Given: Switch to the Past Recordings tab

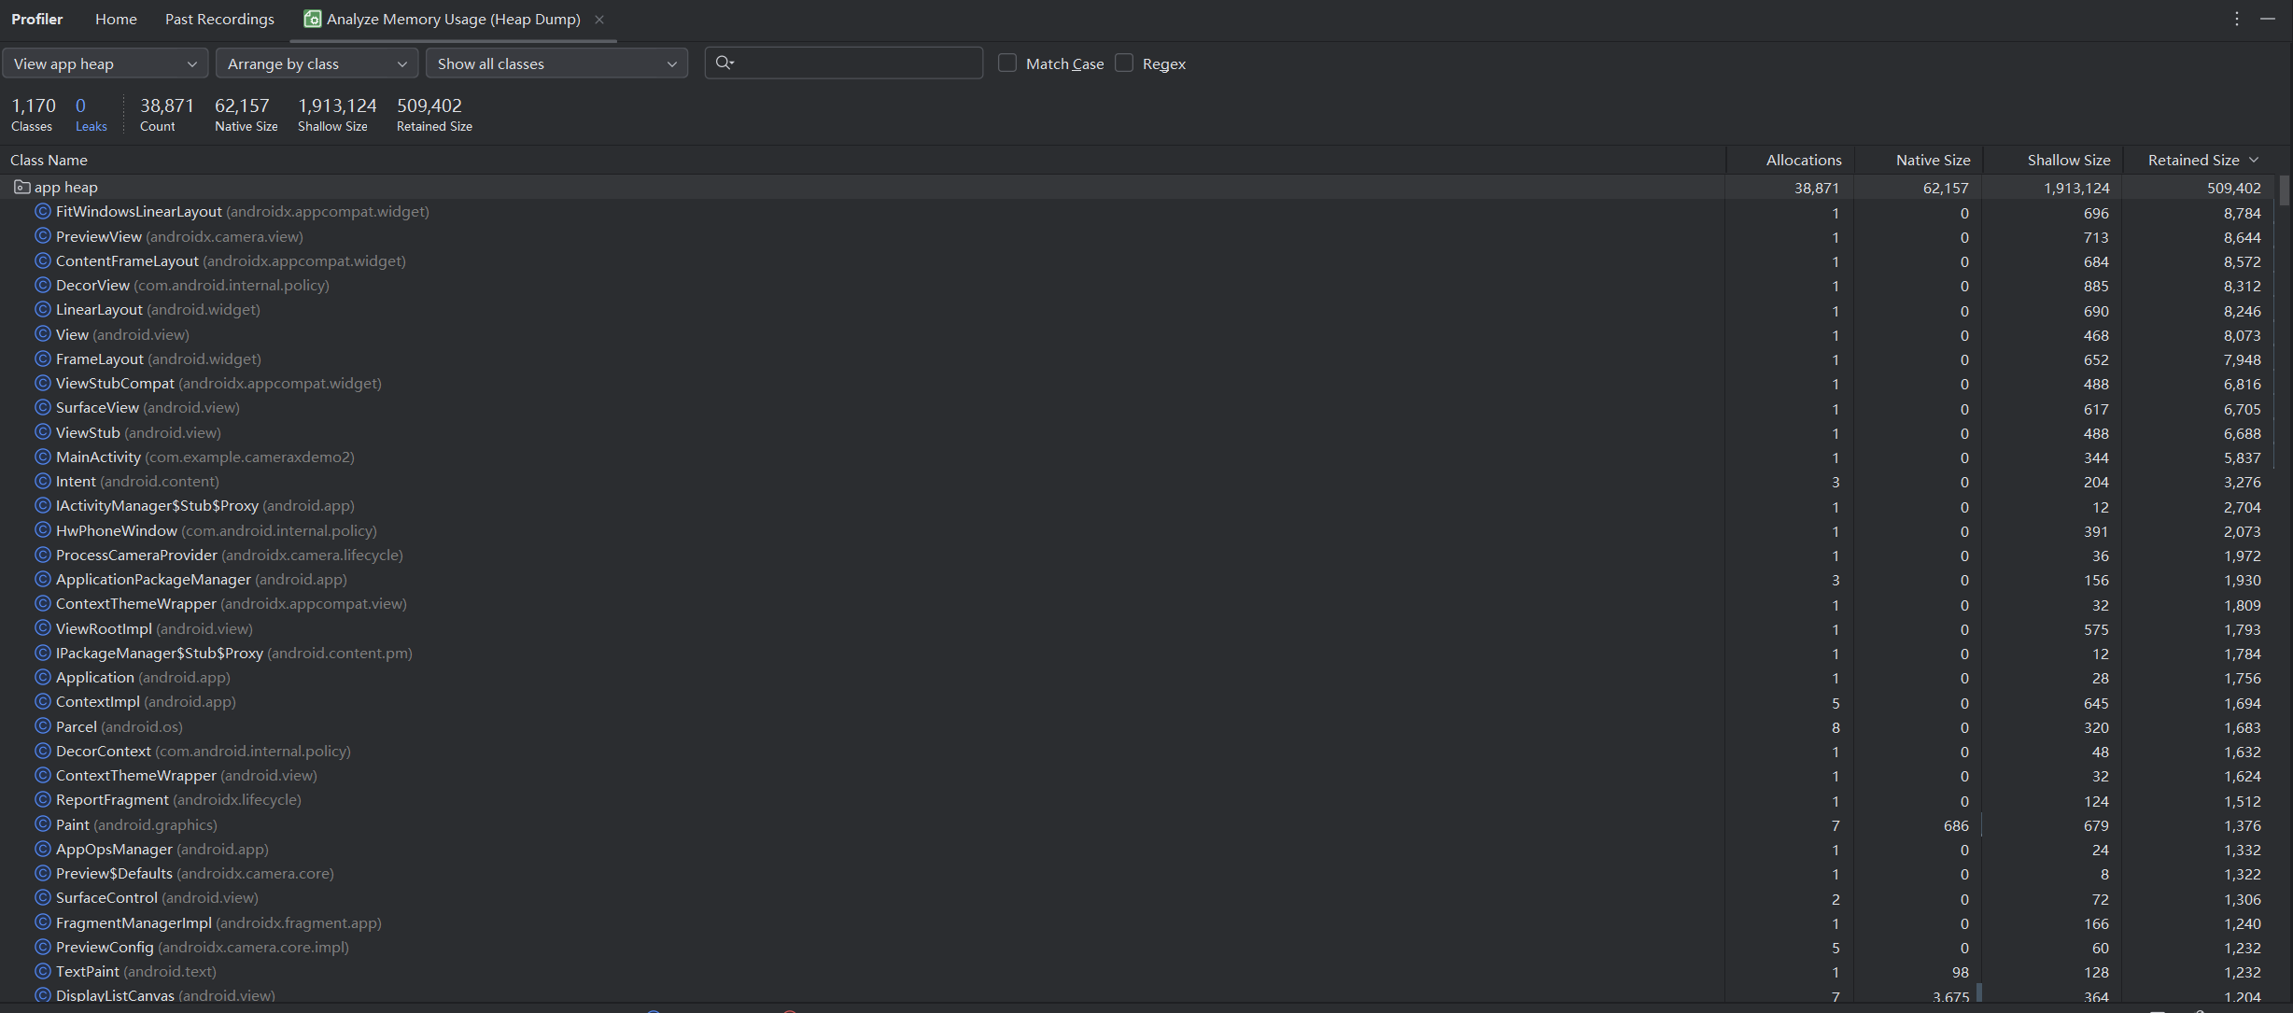Looking at the screenshot, I should click(219, 19).
